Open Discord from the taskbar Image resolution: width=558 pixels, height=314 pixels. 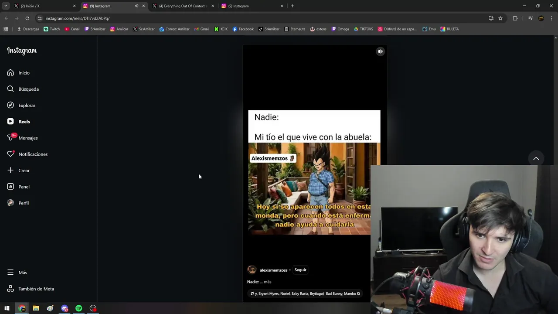(65, 308)
